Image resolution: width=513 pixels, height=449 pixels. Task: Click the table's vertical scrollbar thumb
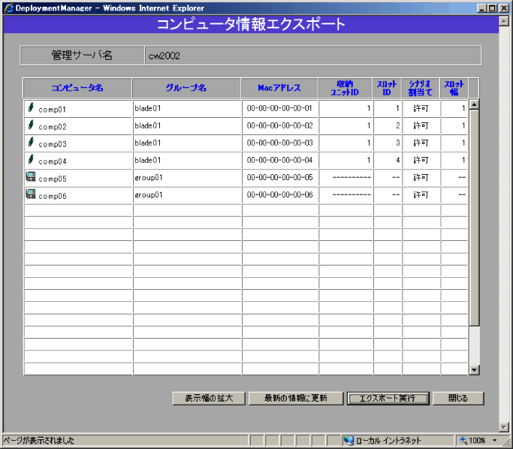click(474, 218)
